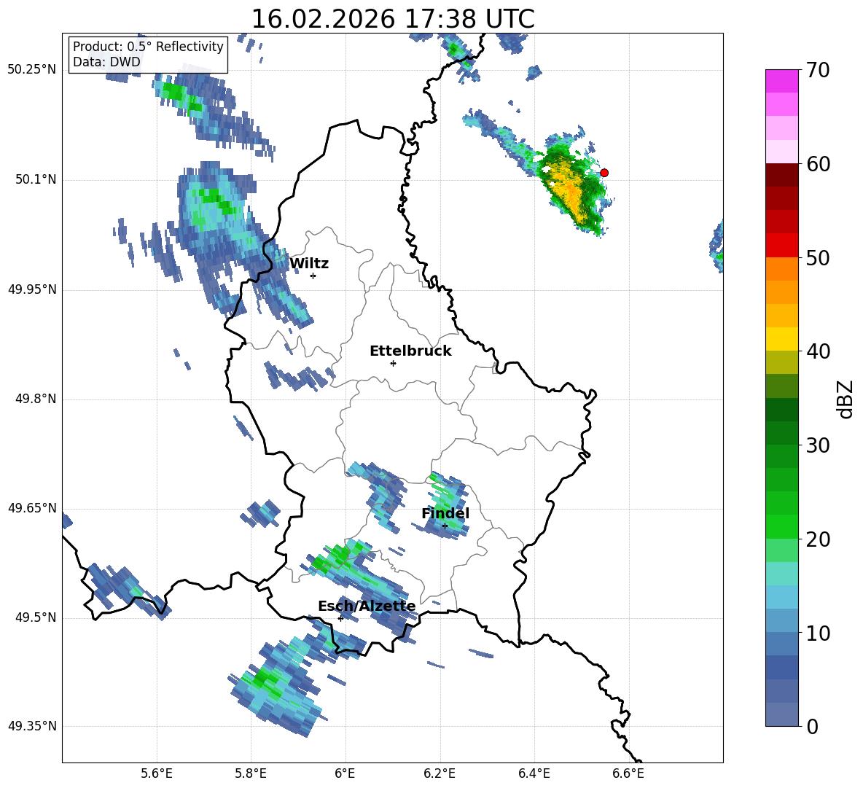Click the 50 tick on the colorbar

[x=818, y=257]
